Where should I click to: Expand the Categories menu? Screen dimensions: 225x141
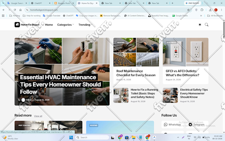66,25
